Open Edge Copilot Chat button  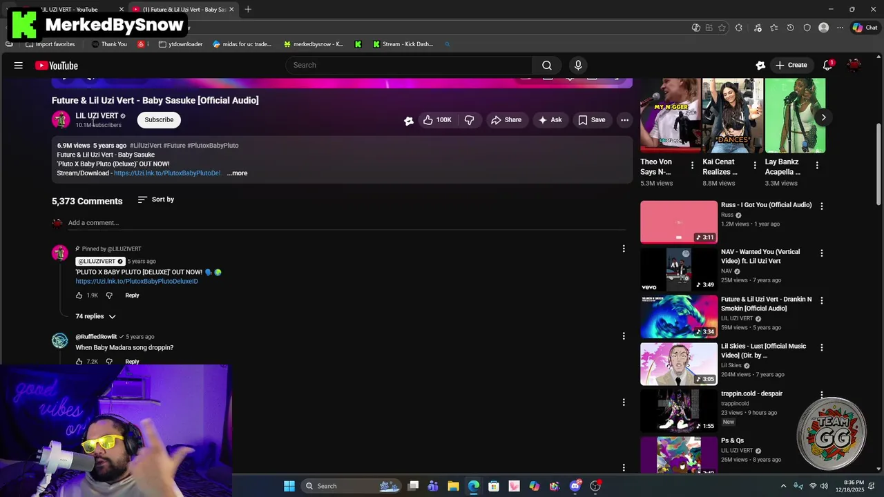click(865, 28)
